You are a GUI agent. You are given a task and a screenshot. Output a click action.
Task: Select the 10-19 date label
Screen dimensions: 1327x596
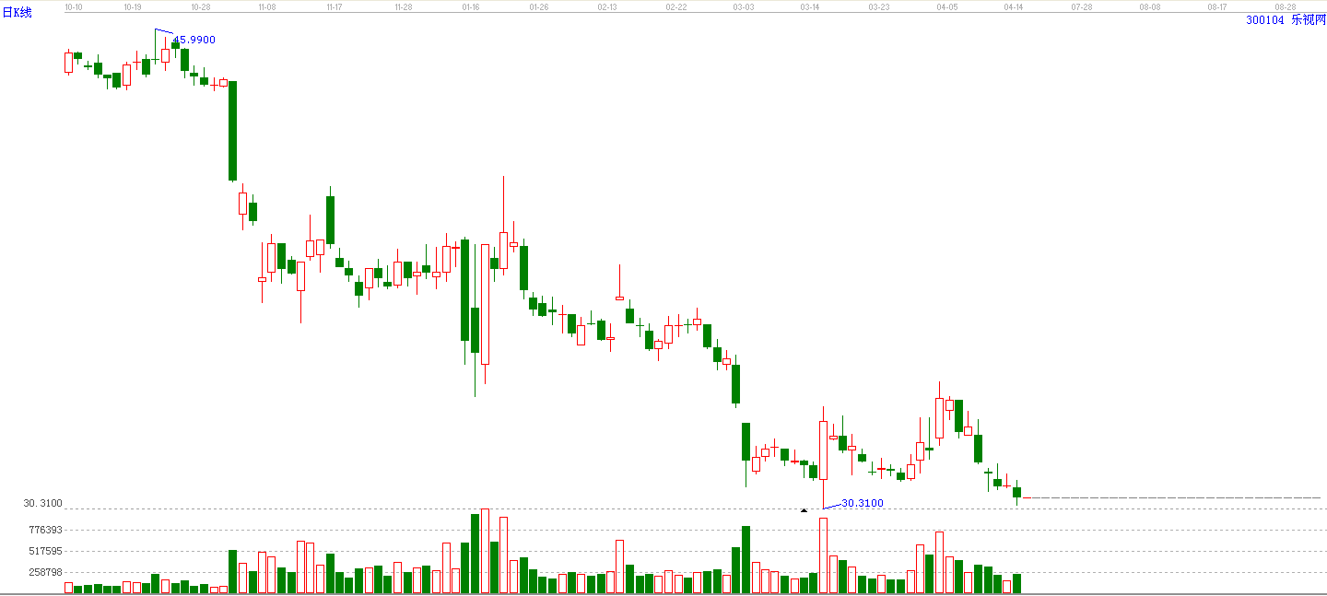click(x=133, y=6)
